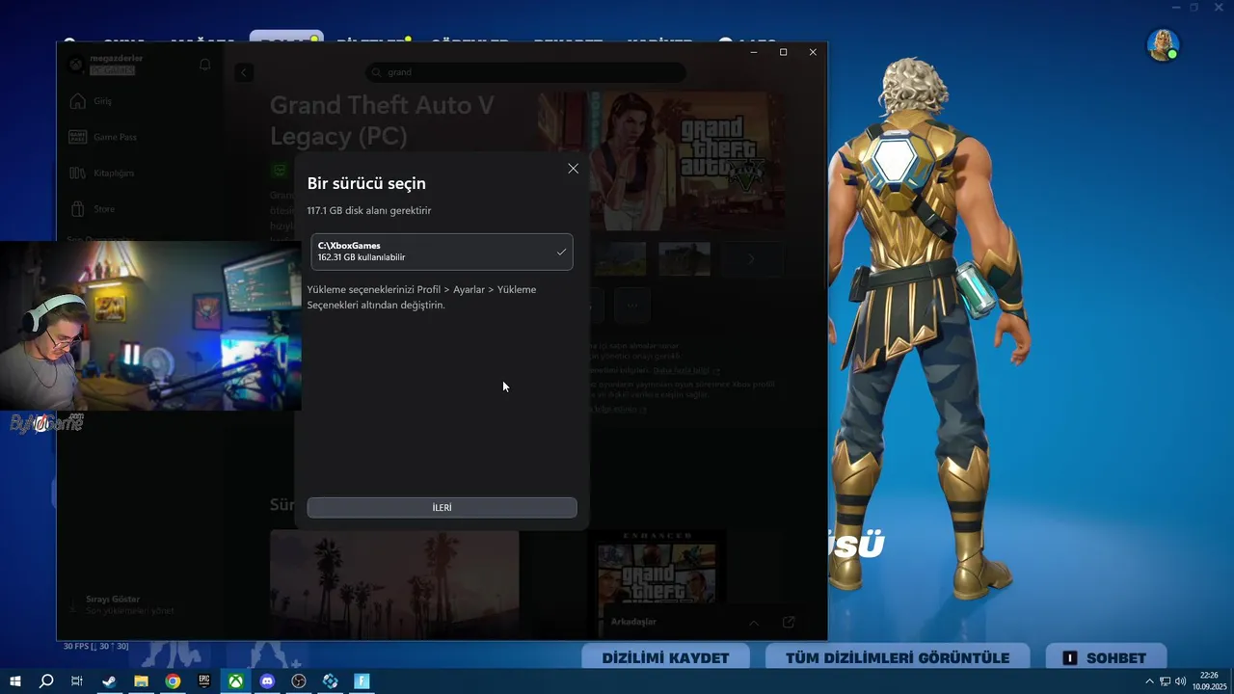Click 'Grand Theft Auto V Legacy (PC)' title
The width and height of the screenshot is (1234, 694).
[382, 120]
